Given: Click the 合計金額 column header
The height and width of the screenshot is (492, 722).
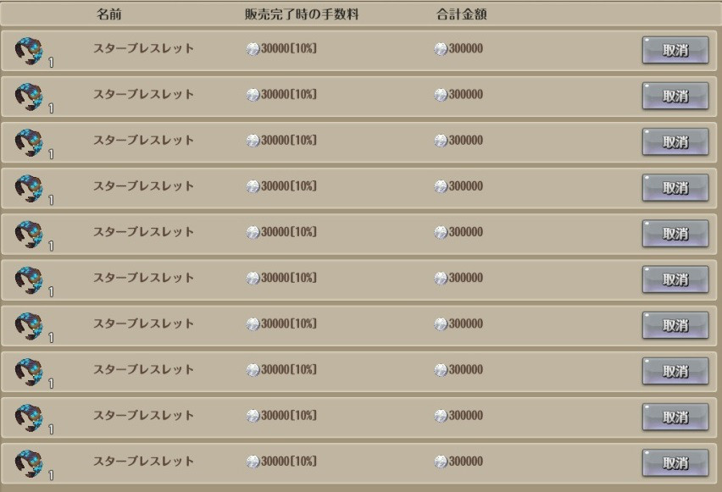Looking at the screenshot, I should click(461, 14).
